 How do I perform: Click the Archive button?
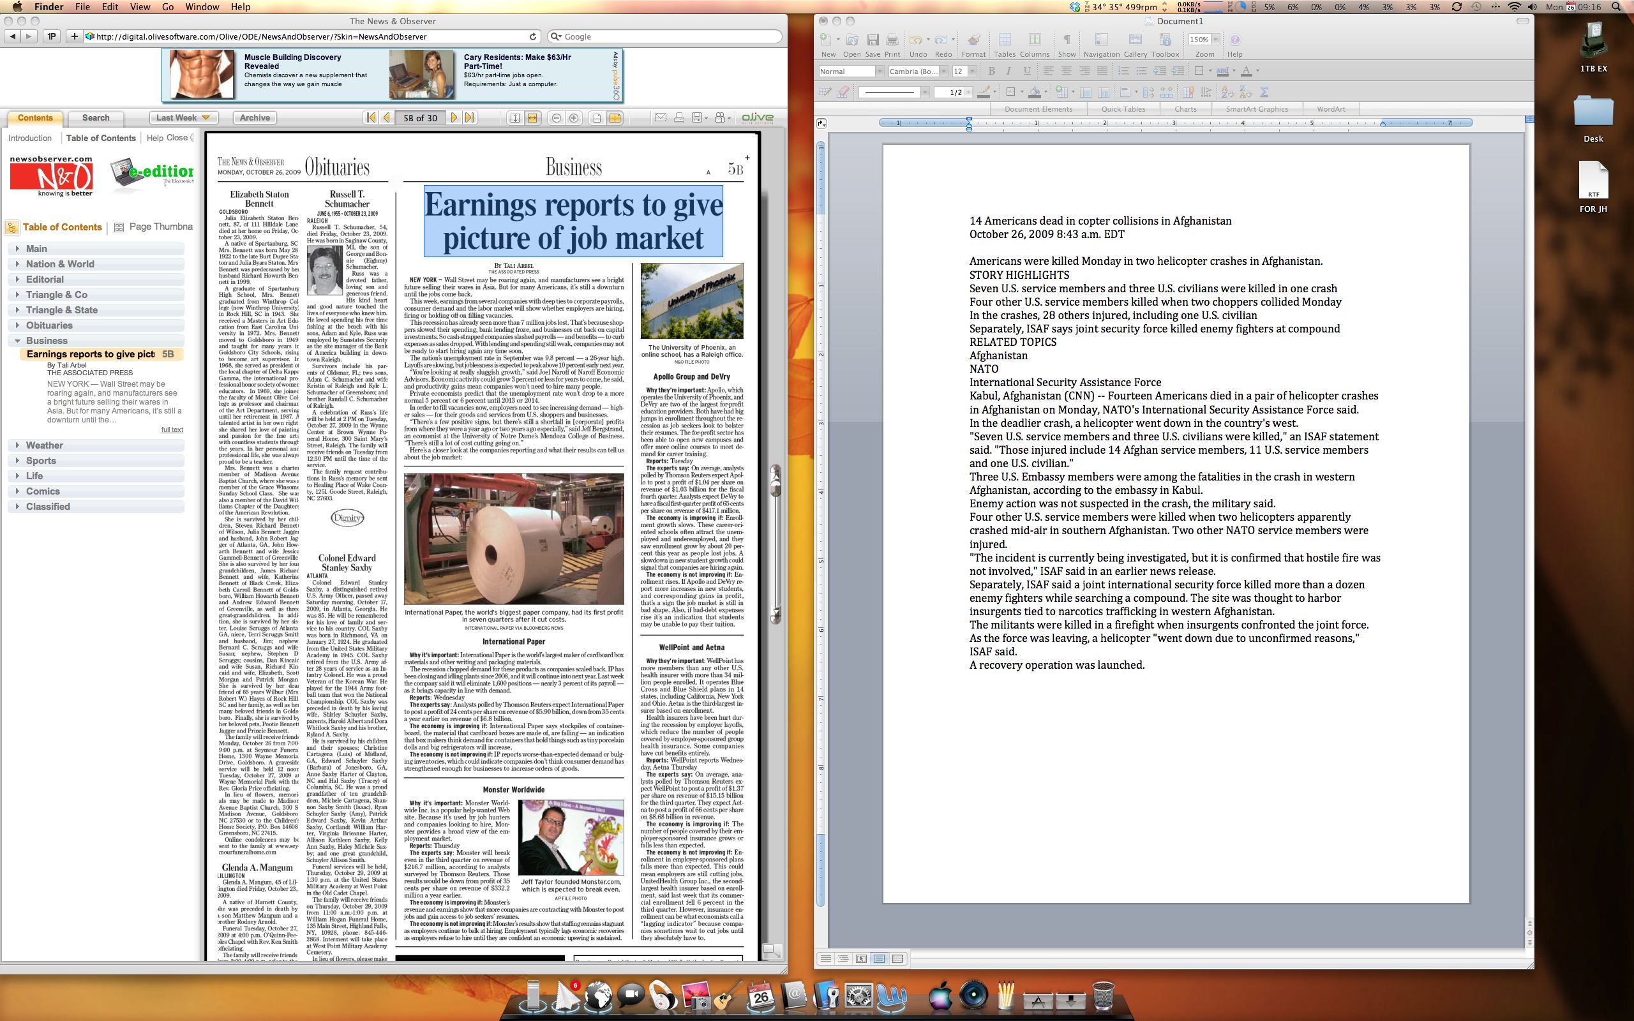255,117
